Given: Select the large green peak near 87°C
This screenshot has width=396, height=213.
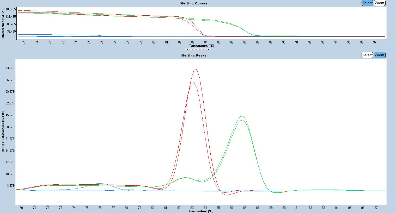Looking at the screenshot, I should coord(242,116).
